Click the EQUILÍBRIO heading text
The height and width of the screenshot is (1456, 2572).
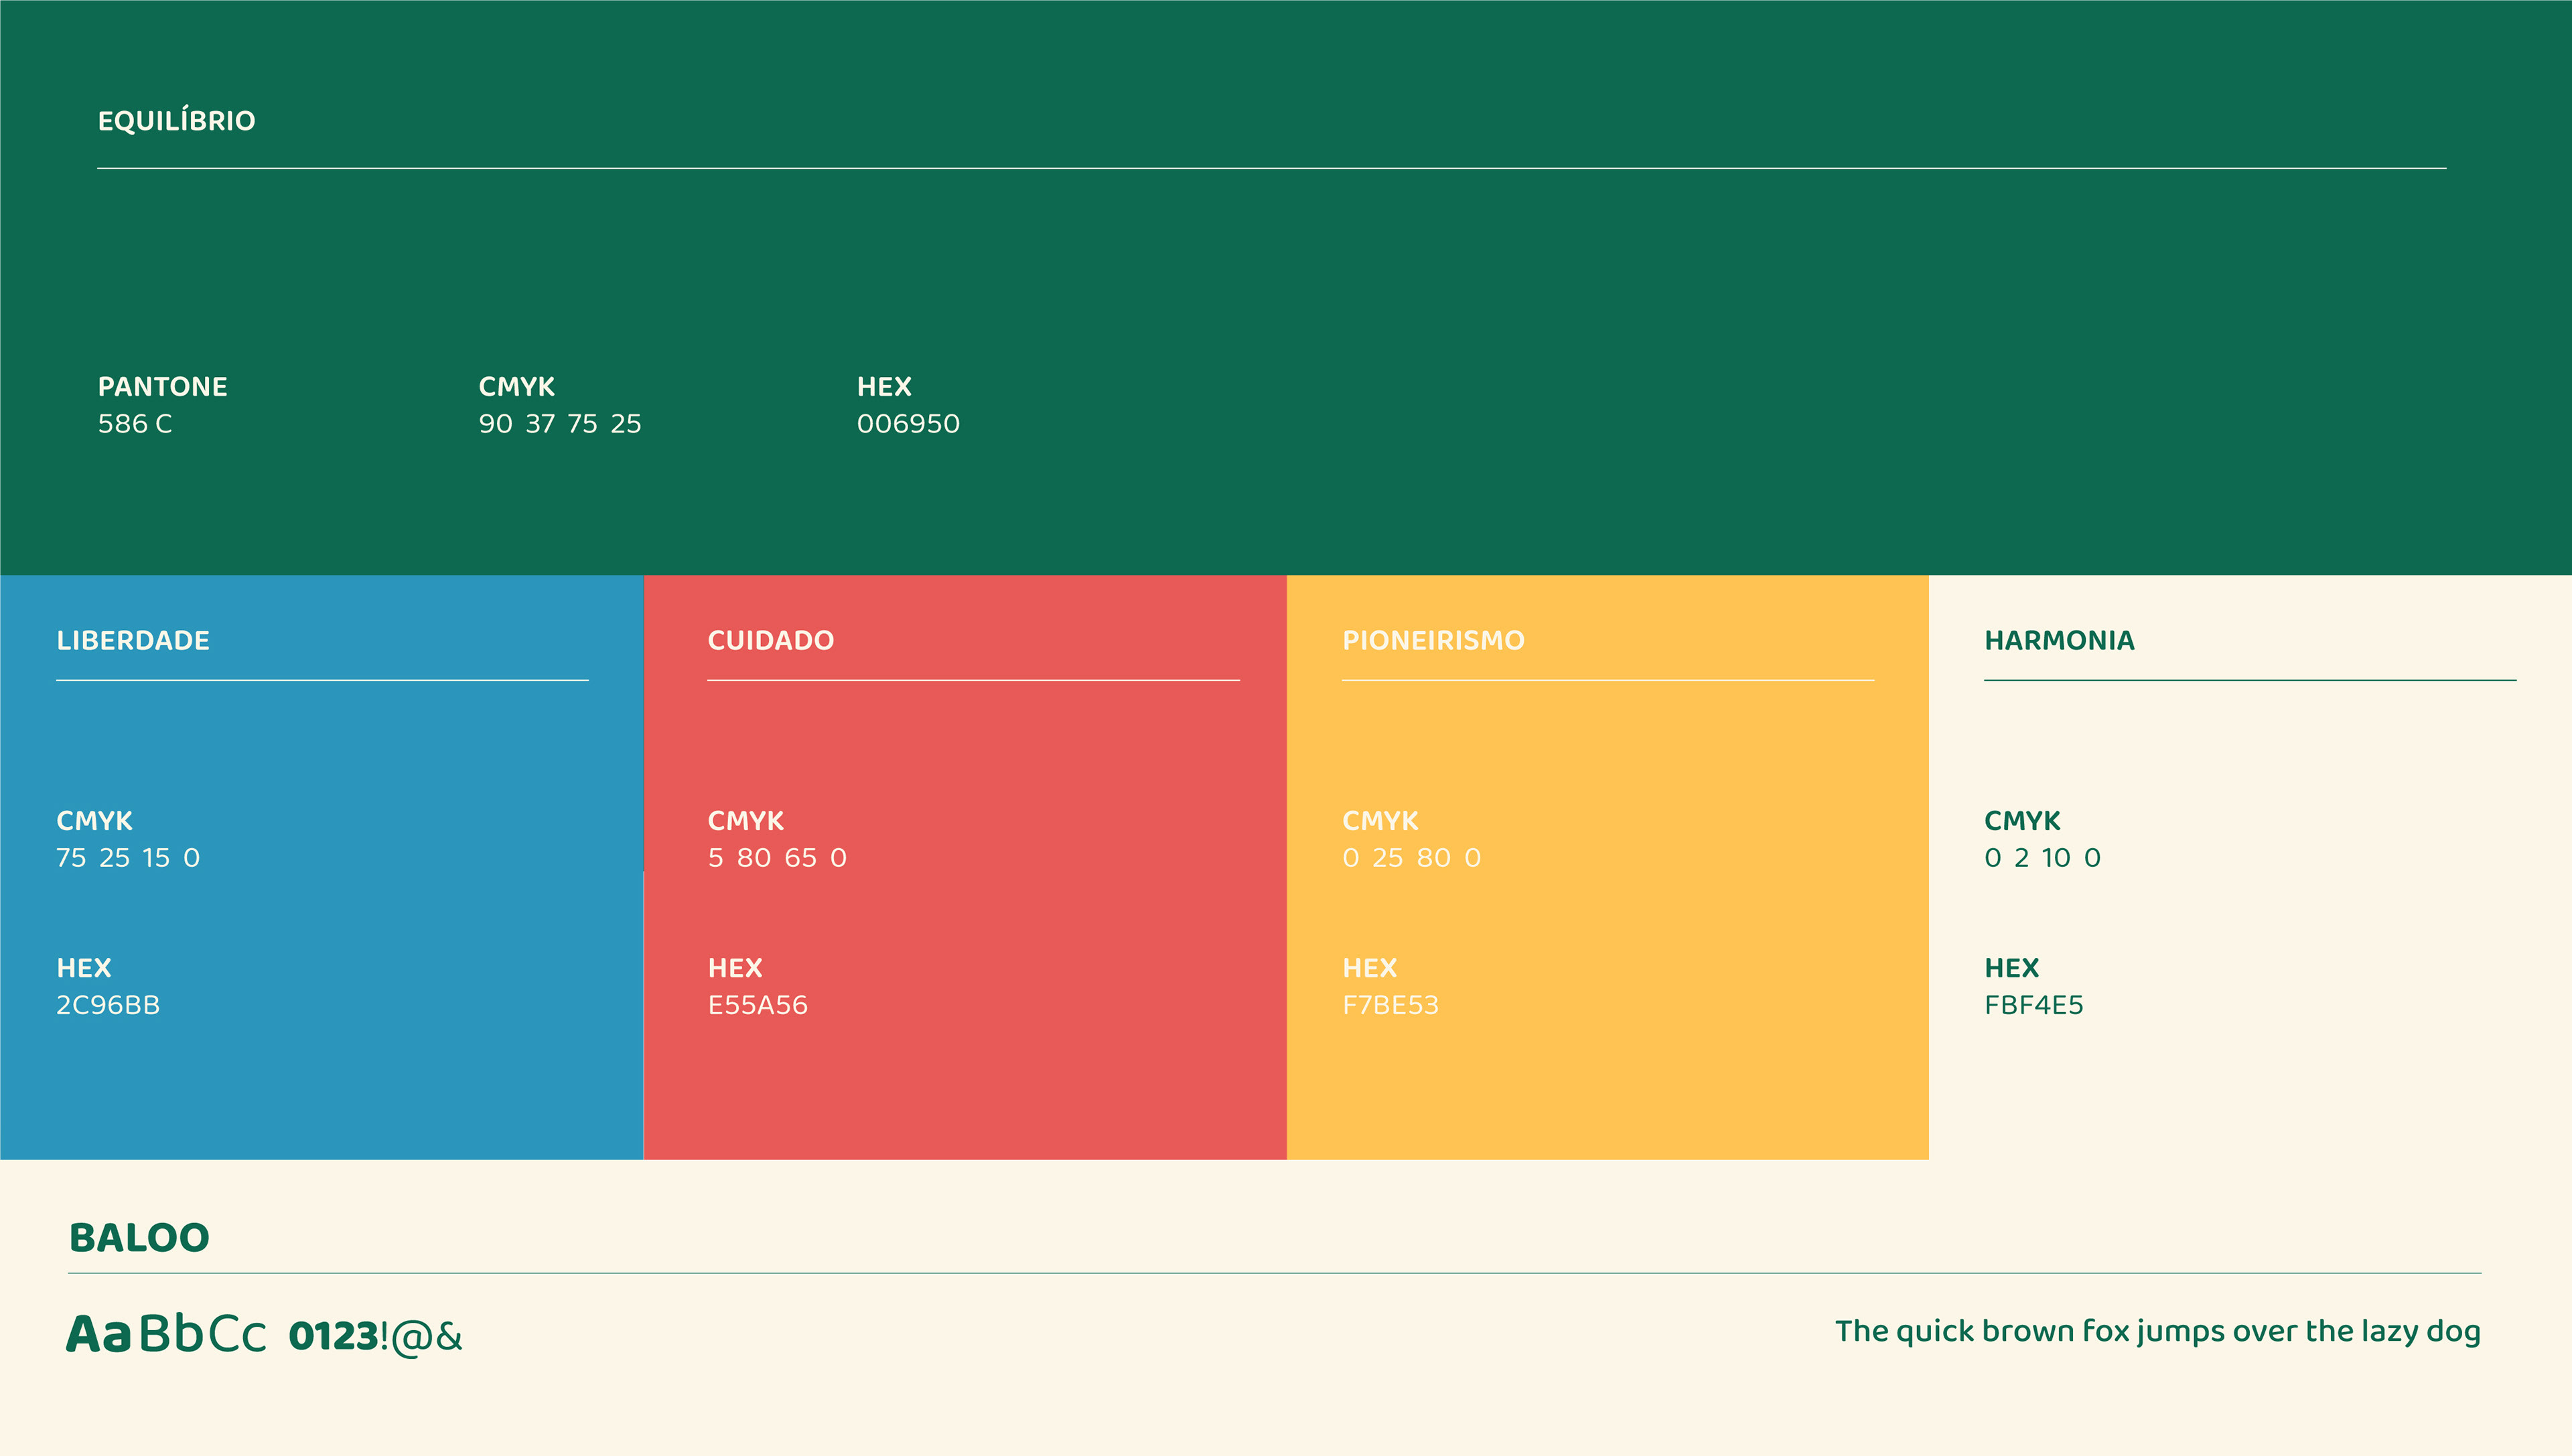tap(176, 121)
